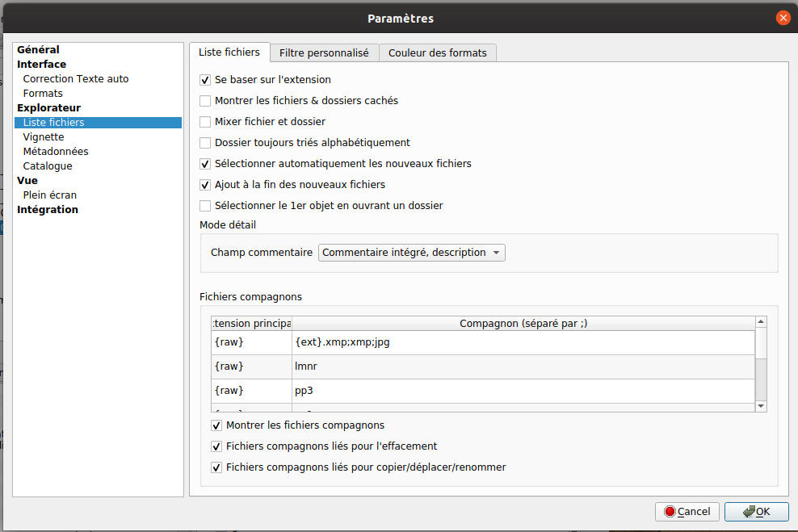Click the OK button arrow icon
Screen dimensions: 798x532
[x=749, y=512]
